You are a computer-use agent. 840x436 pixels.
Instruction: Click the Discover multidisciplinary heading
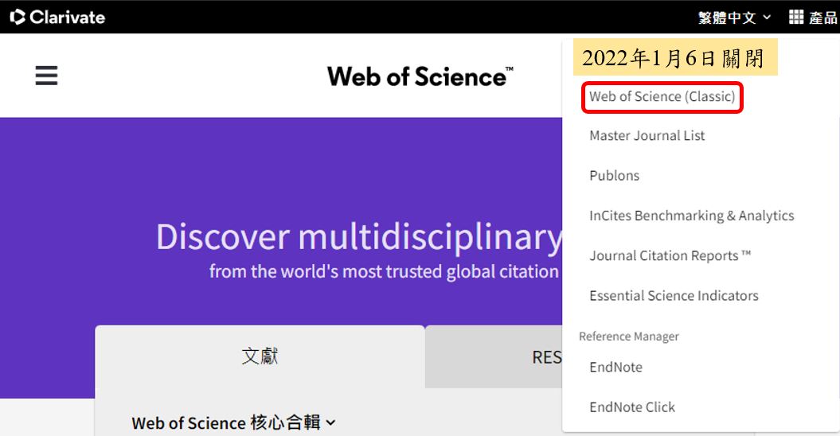click(x=359, y=237)
